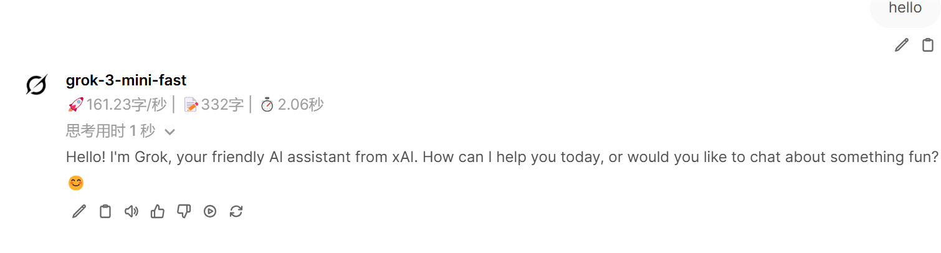This screenshot has width=941, height=253.
Task: Copy Grok's response to clipboard
Action: click(x=105, y=212)
